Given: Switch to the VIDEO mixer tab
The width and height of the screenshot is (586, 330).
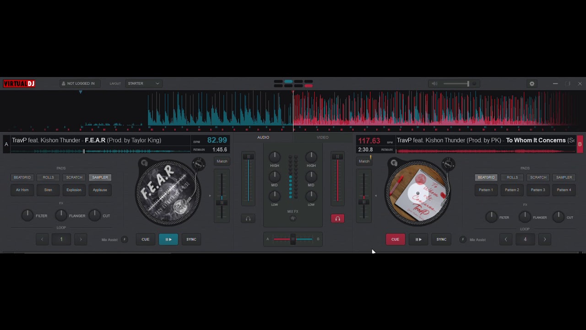Looking at the screenshot, I should click(x=323, y=137).
